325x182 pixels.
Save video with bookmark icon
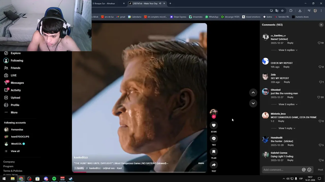[214, 152]
